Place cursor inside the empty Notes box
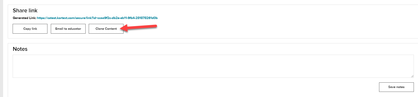Image resolution: width=418 pixels, height=97 pixels. pyautogui.click(x=213, y=66)
